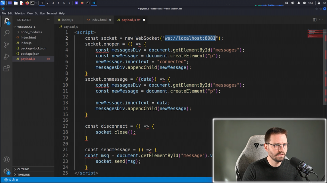Open the Kali applications menu
Viewport: 327px width, 183px height.
pyautogui.click(x=3, y=3)
